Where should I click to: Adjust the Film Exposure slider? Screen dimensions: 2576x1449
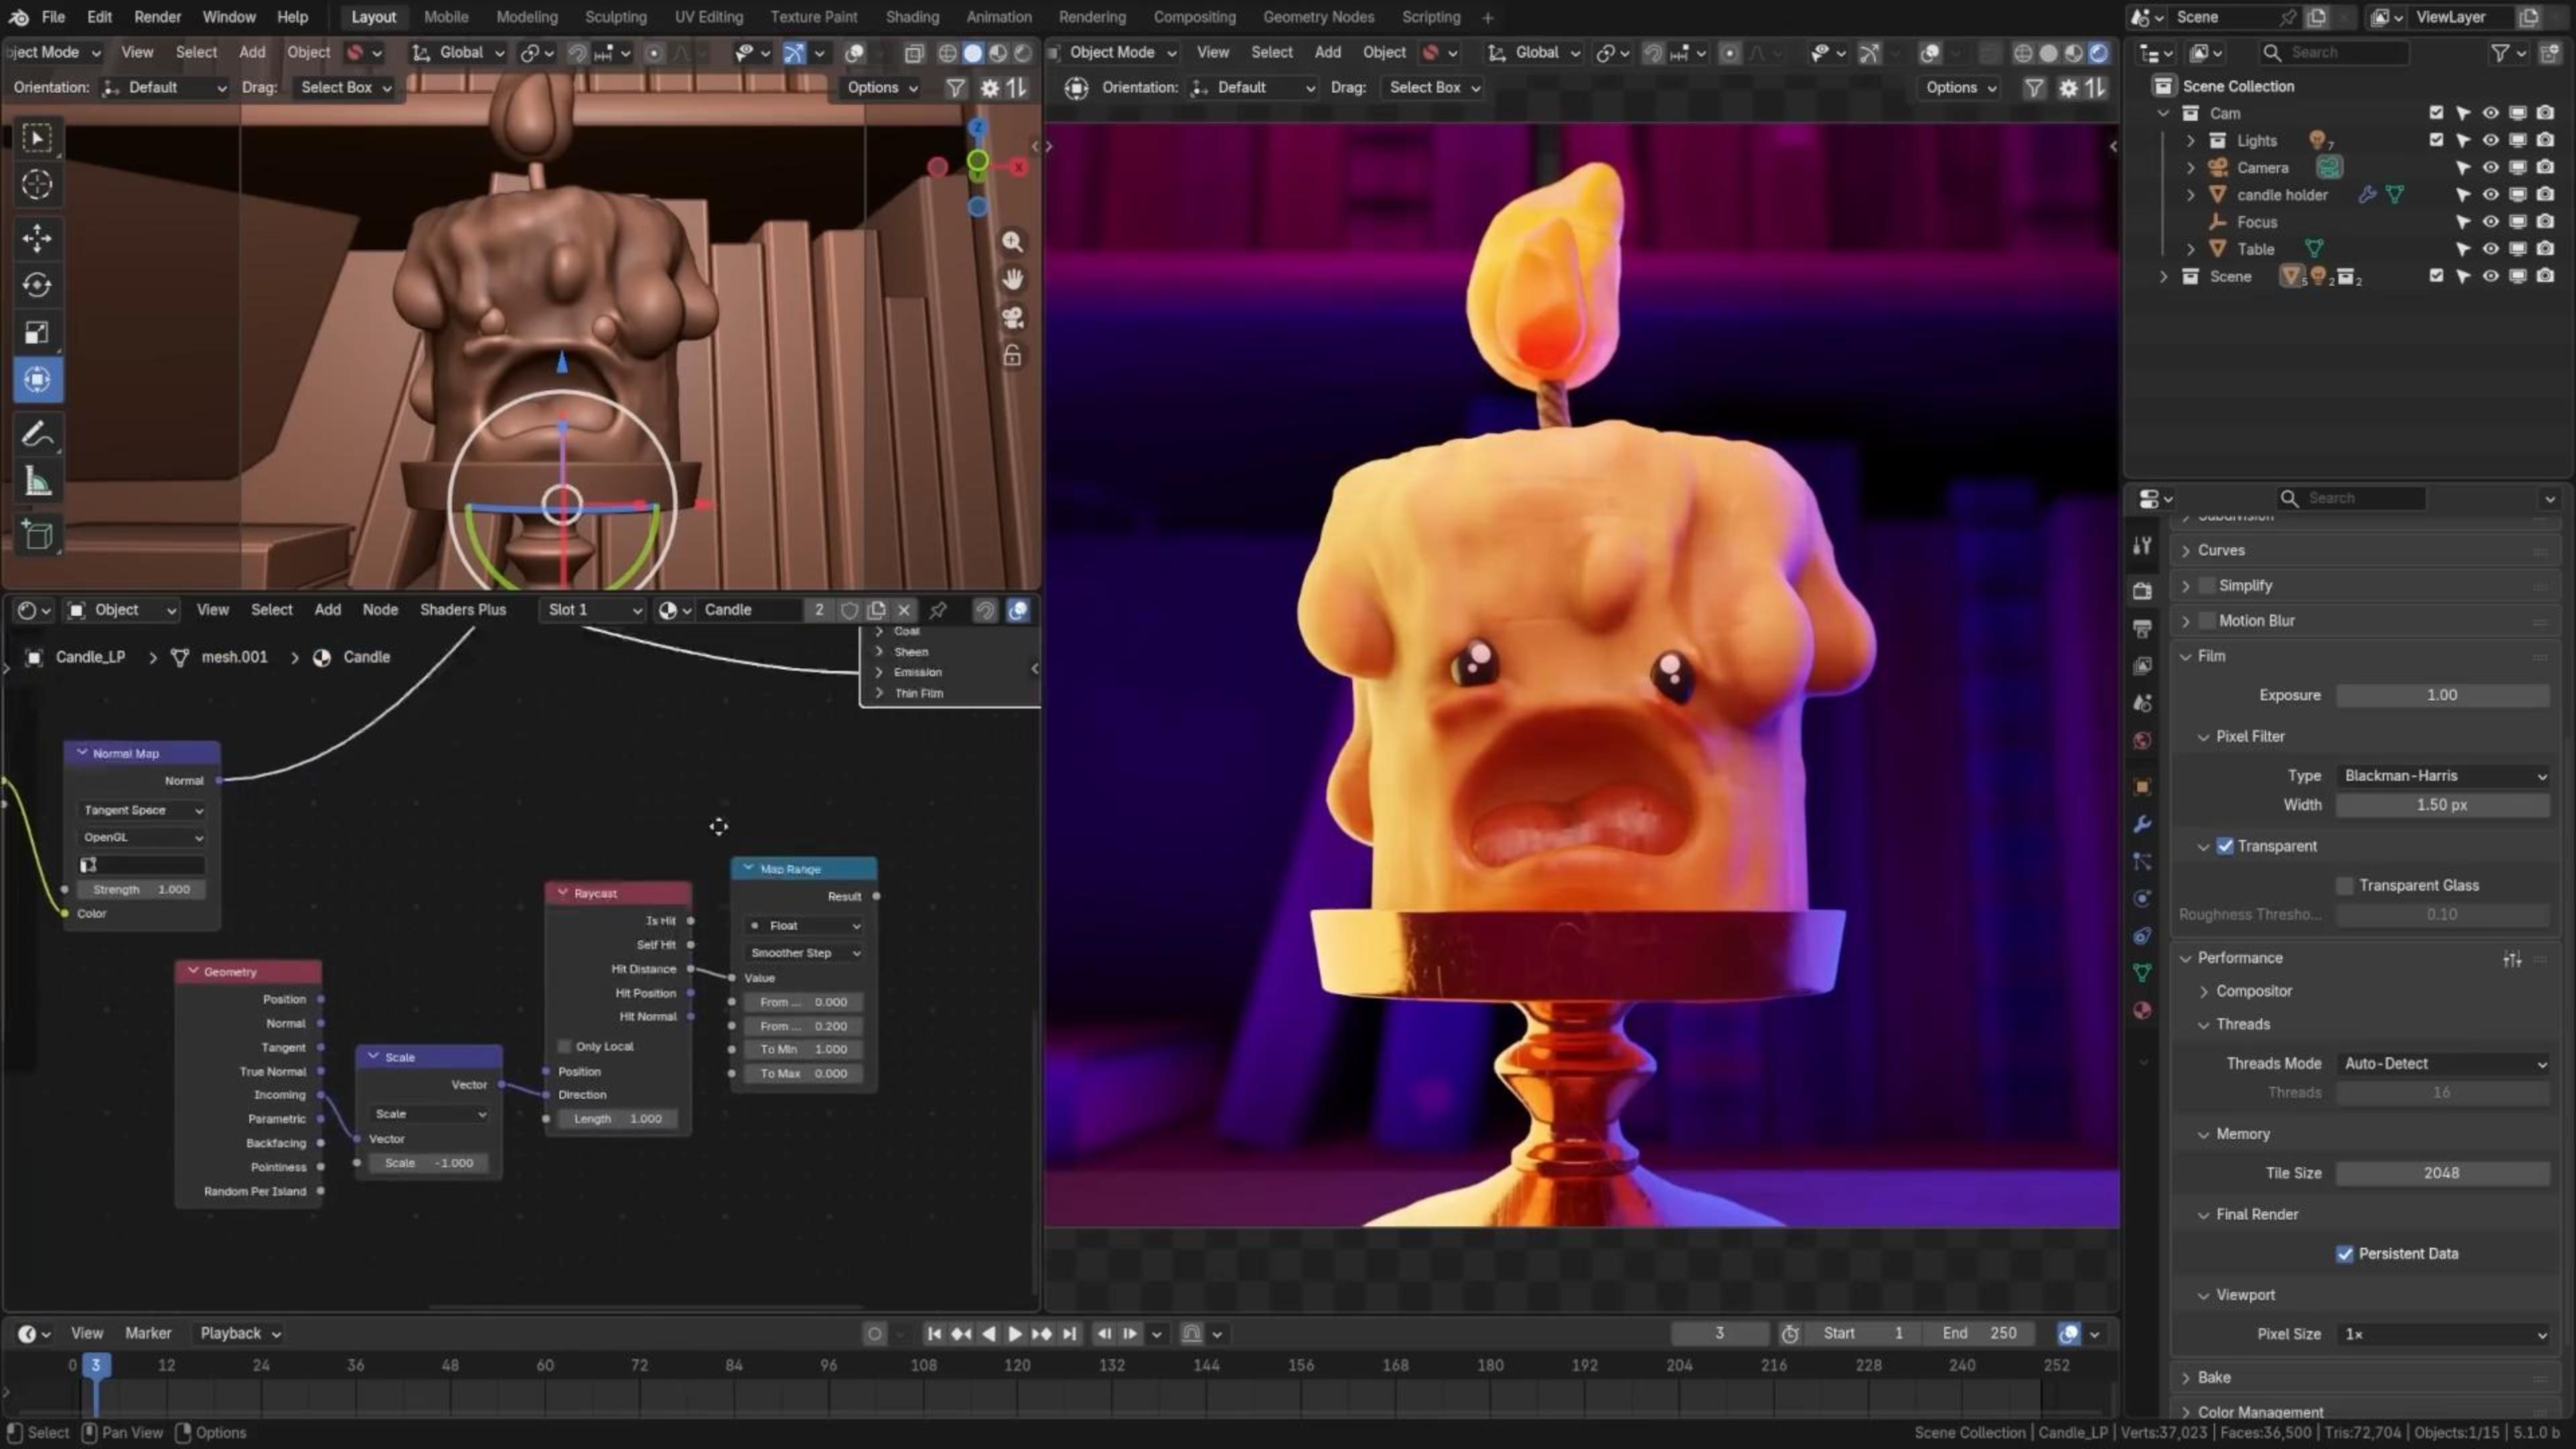coord(2442,695)
